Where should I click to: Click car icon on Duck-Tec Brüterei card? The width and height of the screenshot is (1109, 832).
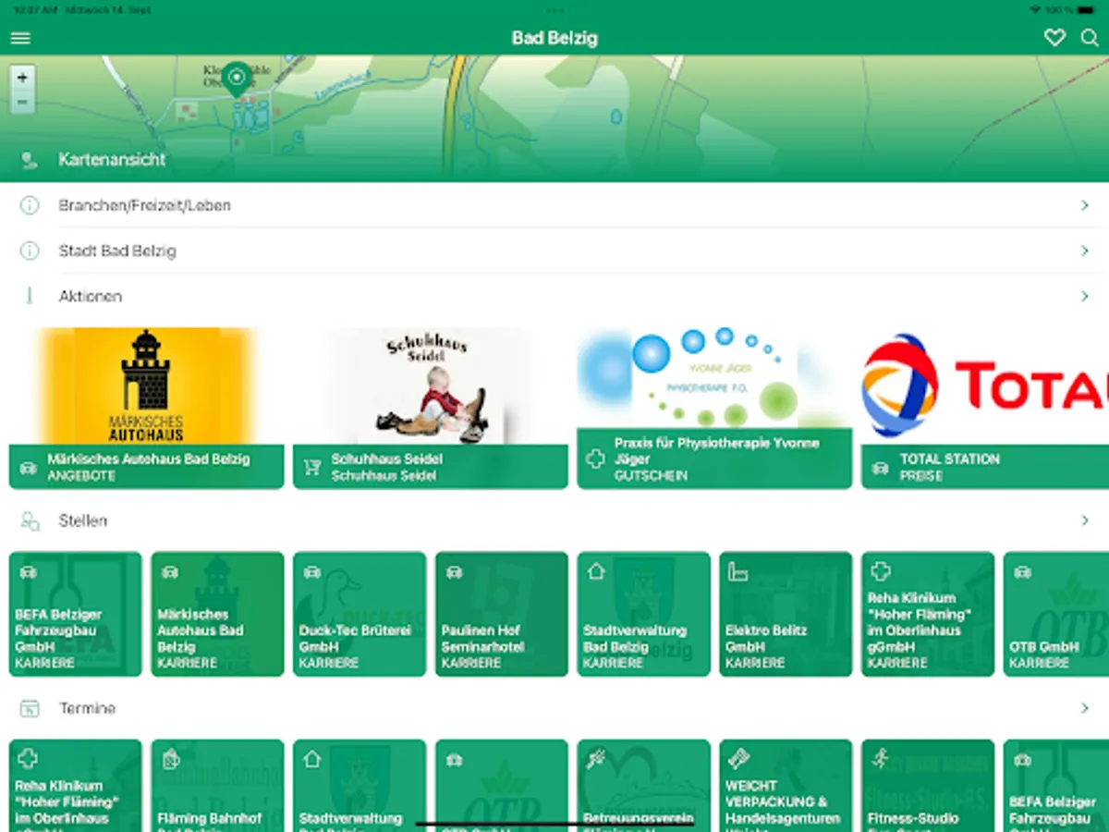tap(312, 572)
